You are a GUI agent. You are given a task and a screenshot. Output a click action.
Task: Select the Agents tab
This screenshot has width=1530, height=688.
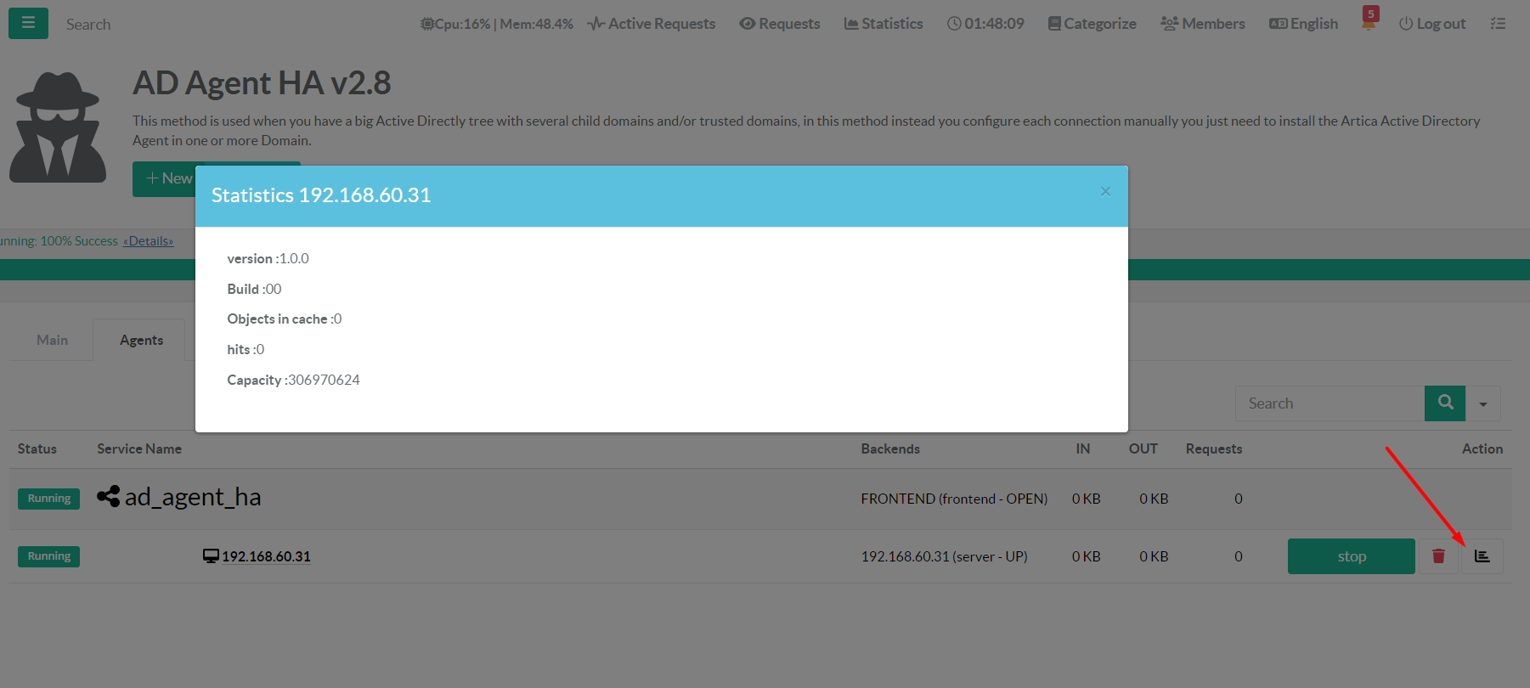[x=141, y=340]
